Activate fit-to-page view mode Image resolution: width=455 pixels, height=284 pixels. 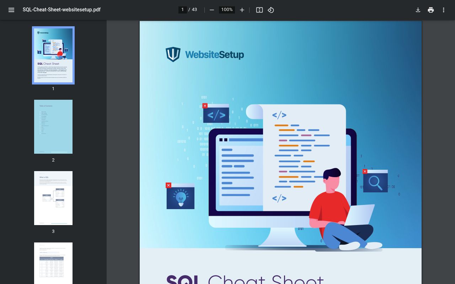coord(259,10)
